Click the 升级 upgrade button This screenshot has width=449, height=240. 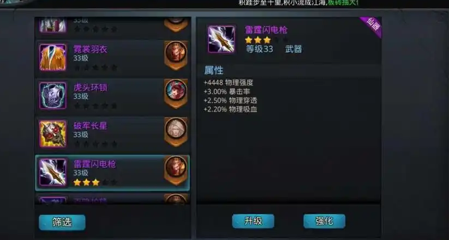tap(253, 221)
